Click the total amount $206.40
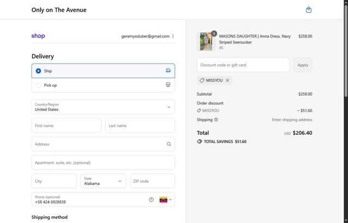The width and height of the screenshot is (348, 223). click(302, 133)
